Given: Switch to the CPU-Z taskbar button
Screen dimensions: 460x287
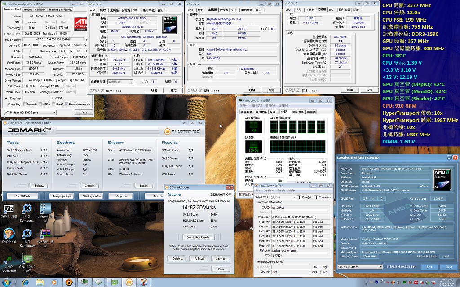Looking at the screenshot, I should tap(99, 283).
